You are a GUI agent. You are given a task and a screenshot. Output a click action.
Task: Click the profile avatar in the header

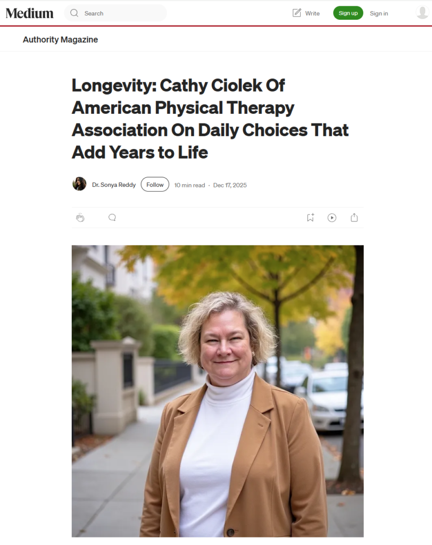point(422,13)
